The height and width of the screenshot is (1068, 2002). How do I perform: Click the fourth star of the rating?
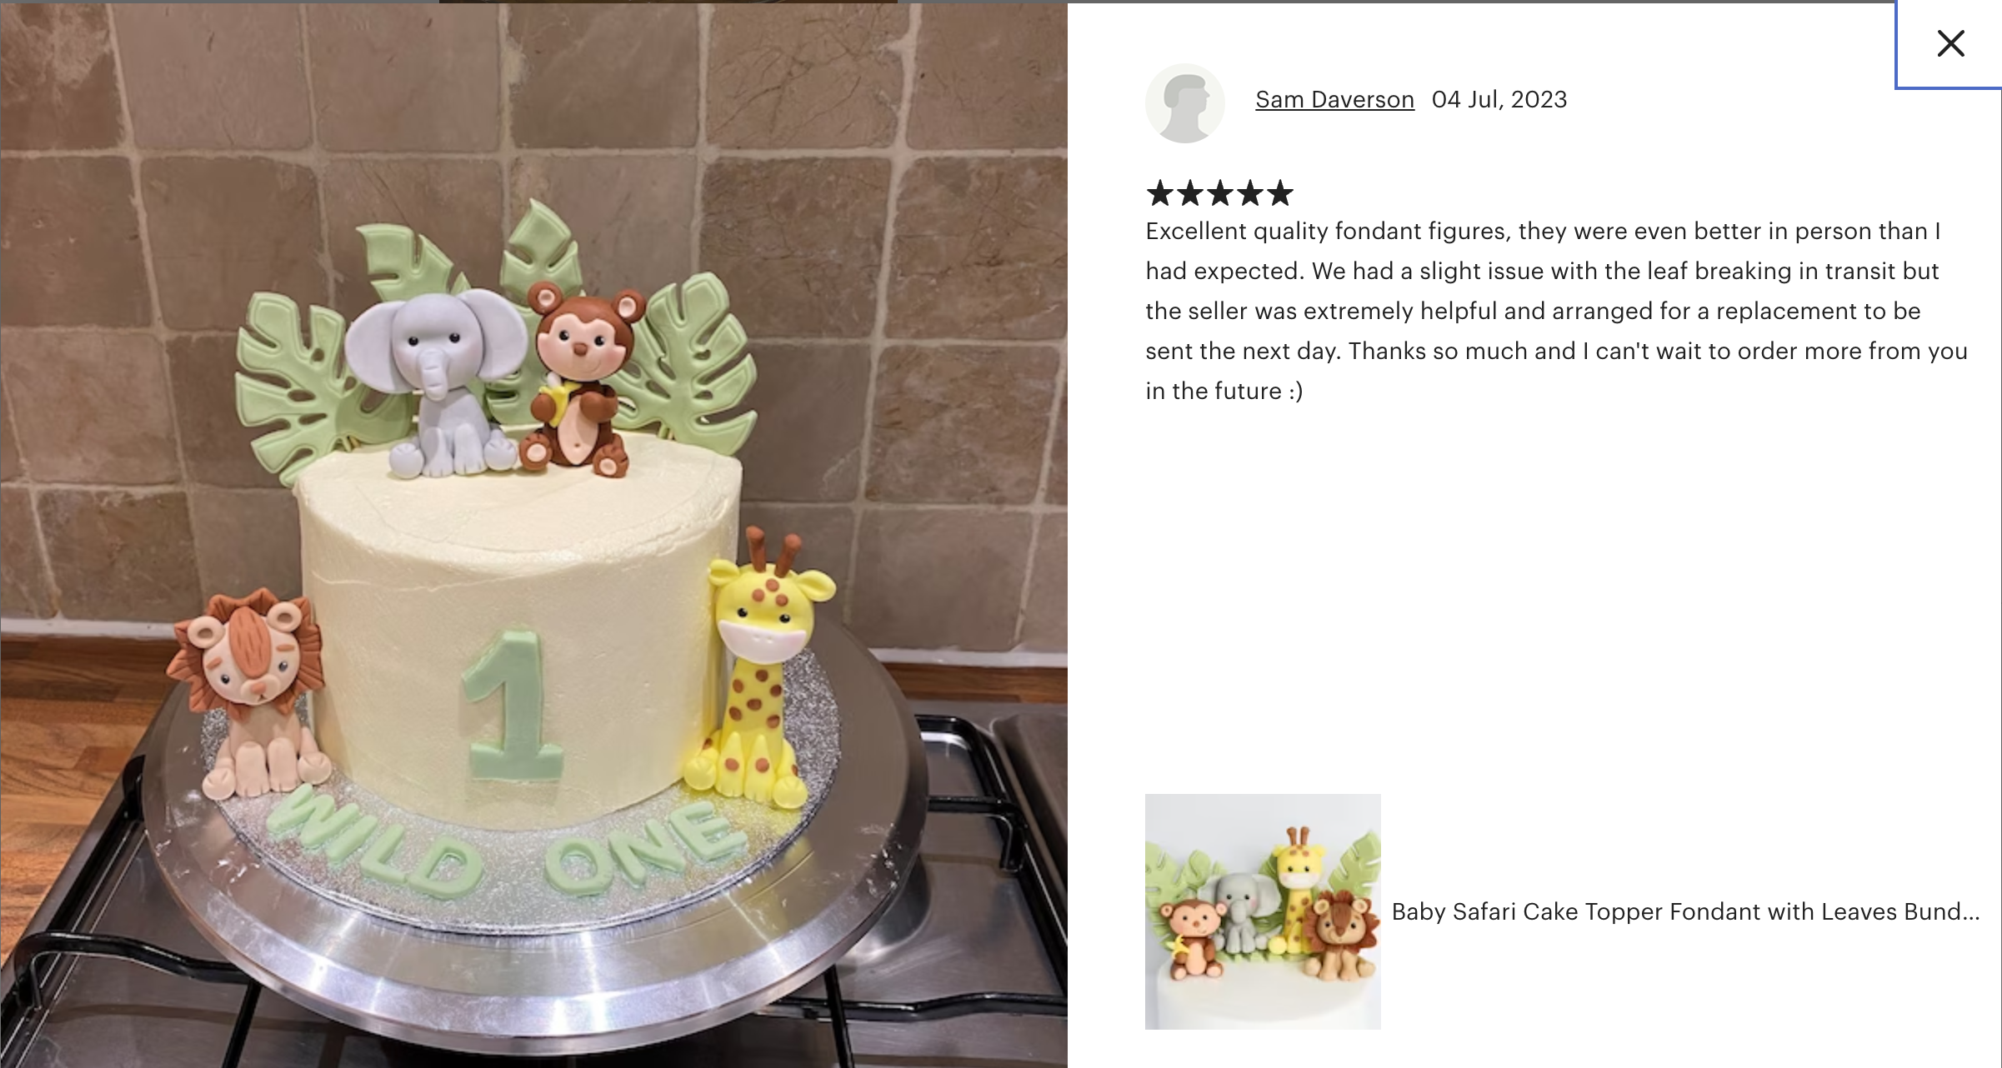(1250, 193)
